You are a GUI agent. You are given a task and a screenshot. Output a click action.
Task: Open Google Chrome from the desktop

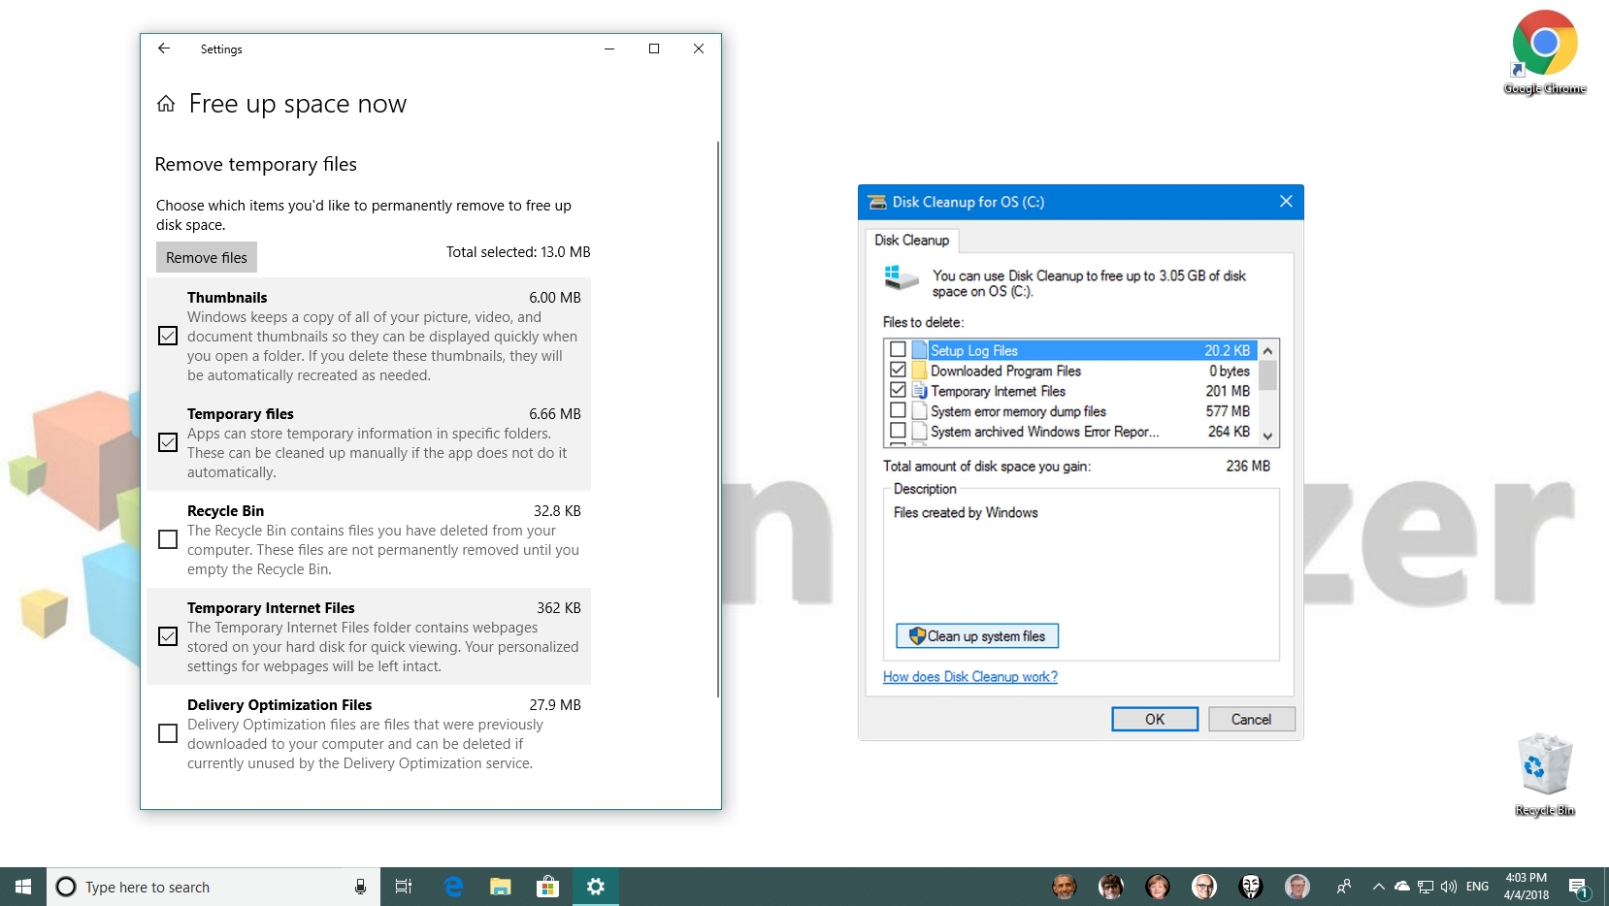[1544, 44]
